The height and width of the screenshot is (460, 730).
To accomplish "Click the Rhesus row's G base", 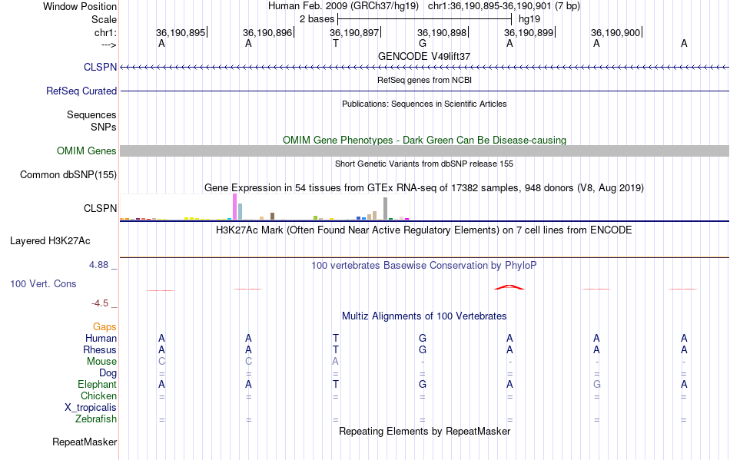I will click(x=423, y=349).
